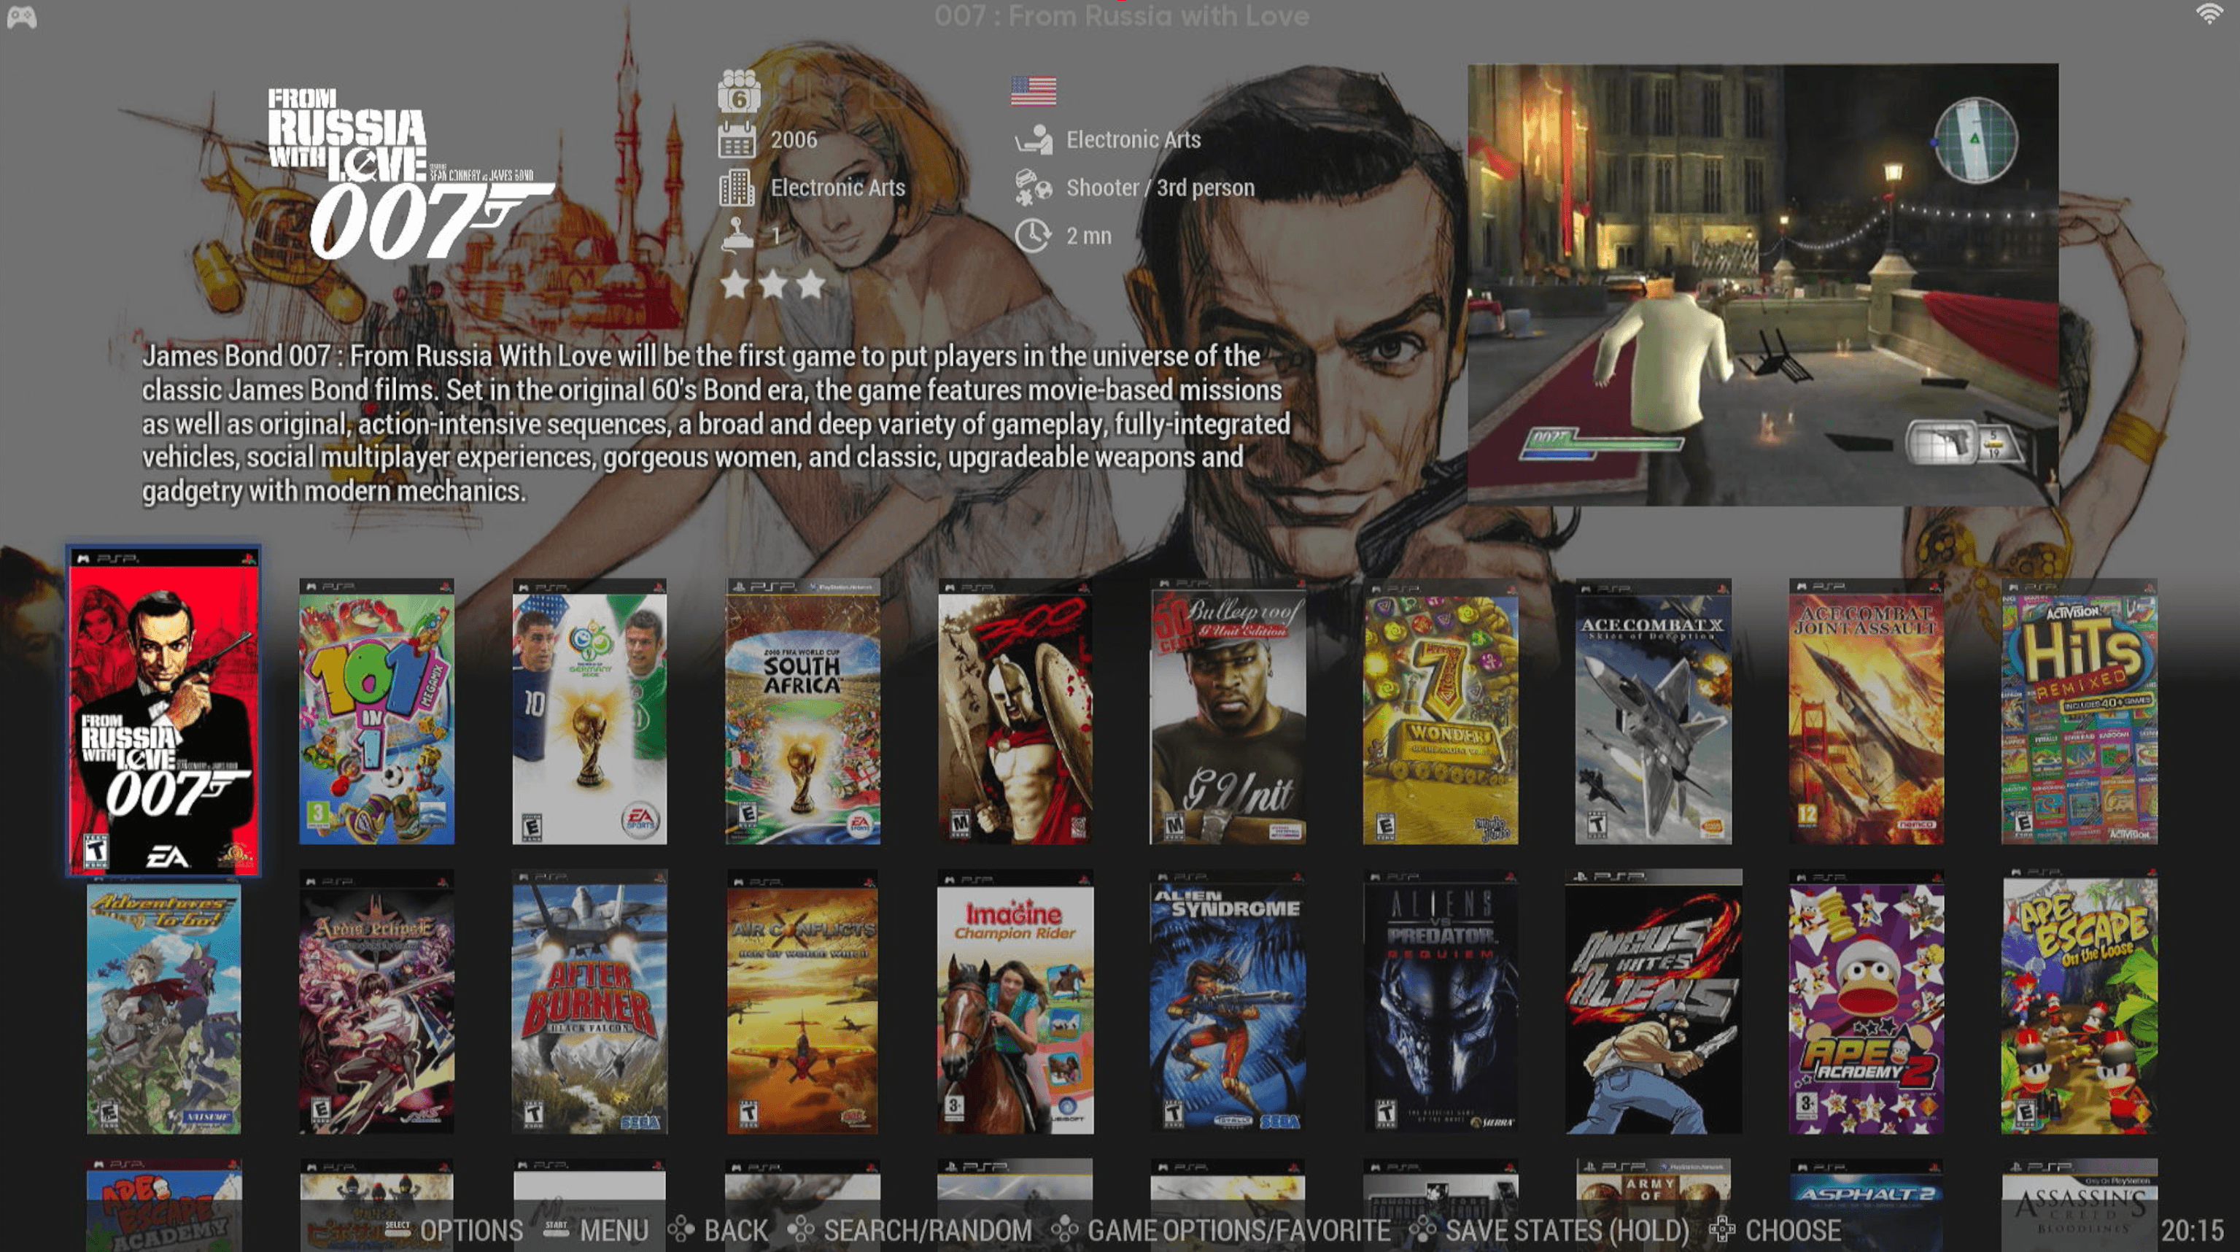Click the SEARCH/RANDOM help label

pyautogui.click(x=927, y=1230)
